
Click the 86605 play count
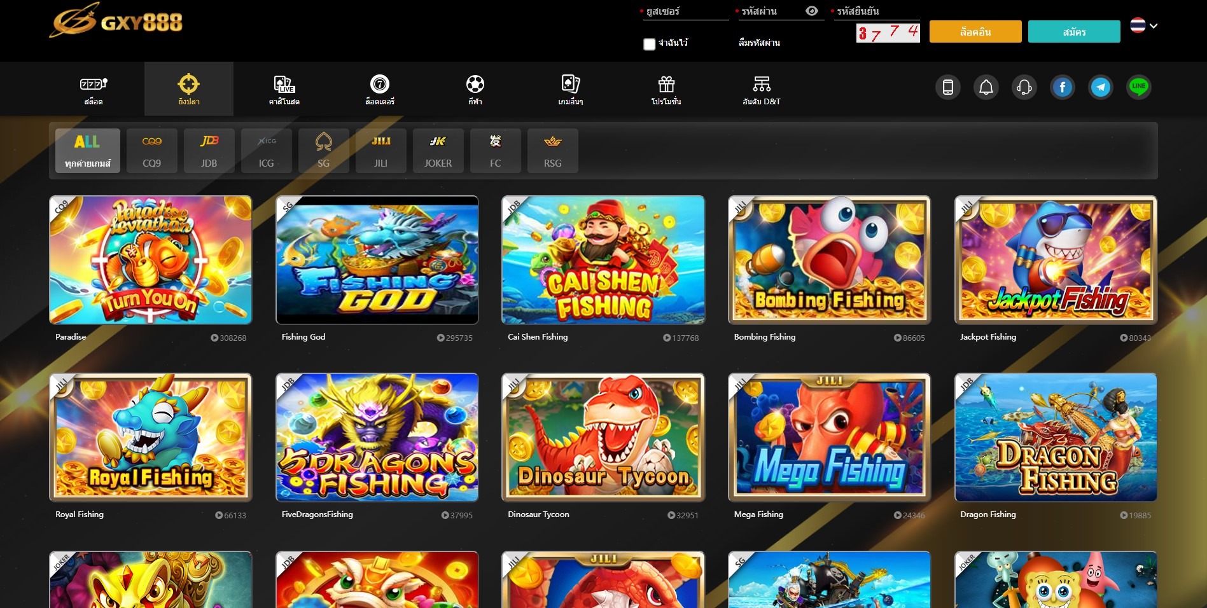[909, 338]
